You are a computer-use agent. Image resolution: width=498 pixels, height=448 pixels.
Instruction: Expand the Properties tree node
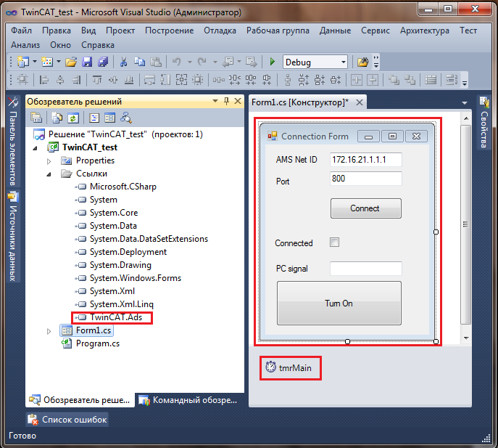[x=49, y=161]
